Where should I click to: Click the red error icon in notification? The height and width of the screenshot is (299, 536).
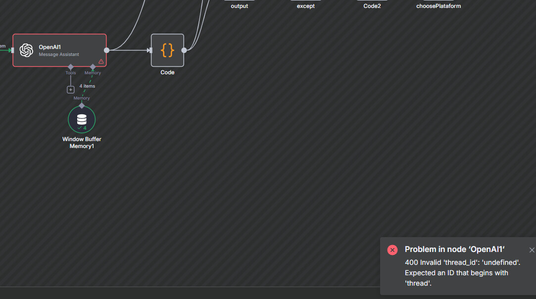pos(392,250)
